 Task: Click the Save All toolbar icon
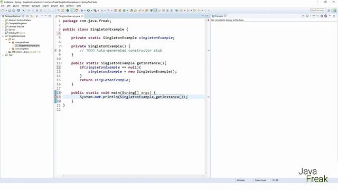14,11
